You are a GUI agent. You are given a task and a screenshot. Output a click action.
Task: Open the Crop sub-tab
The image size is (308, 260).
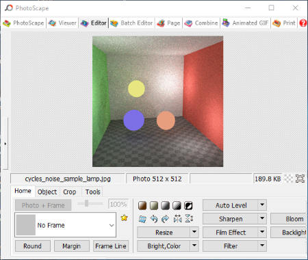70,192
